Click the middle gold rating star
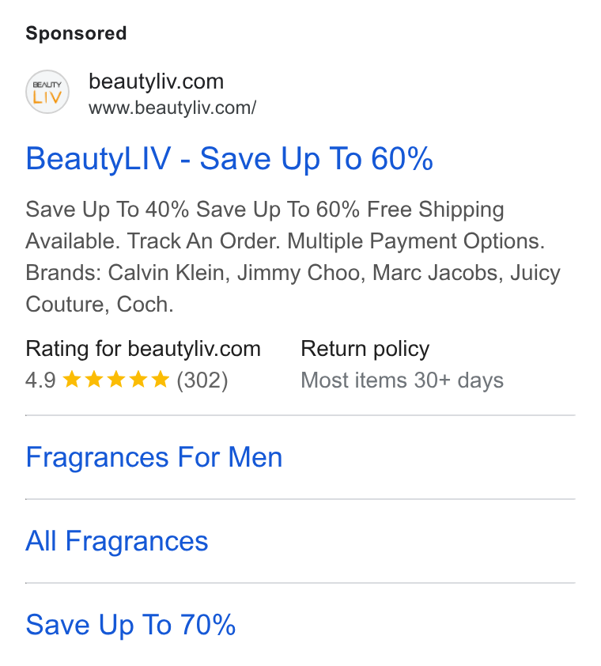 click(x=116, y=380)
